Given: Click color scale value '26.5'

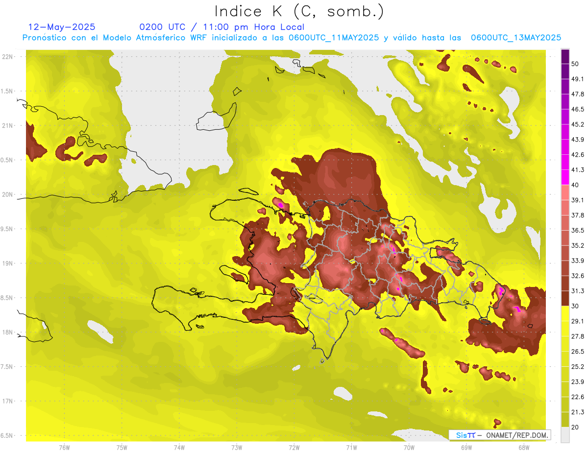Looking at the screenshot, I should [578, 352].
